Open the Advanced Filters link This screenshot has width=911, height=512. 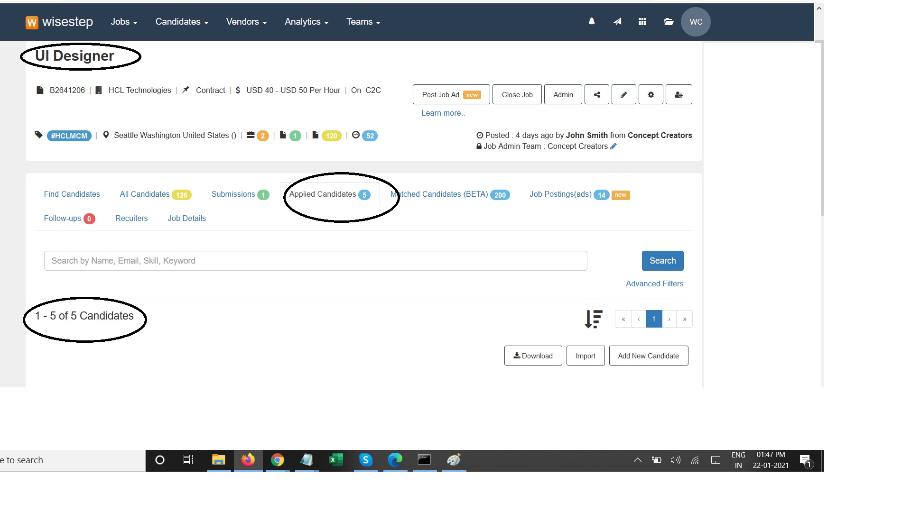click(654, 283)
